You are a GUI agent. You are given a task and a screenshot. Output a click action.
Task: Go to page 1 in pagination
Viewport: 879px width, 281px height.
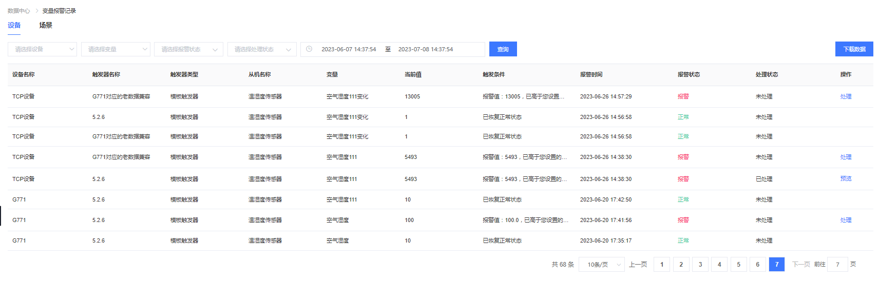tap(662, 265)
